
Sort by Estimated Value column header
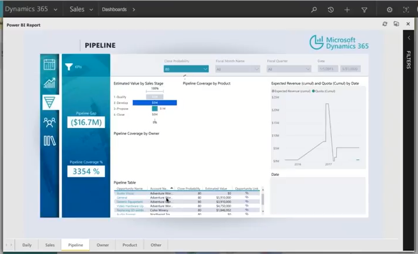216,188
